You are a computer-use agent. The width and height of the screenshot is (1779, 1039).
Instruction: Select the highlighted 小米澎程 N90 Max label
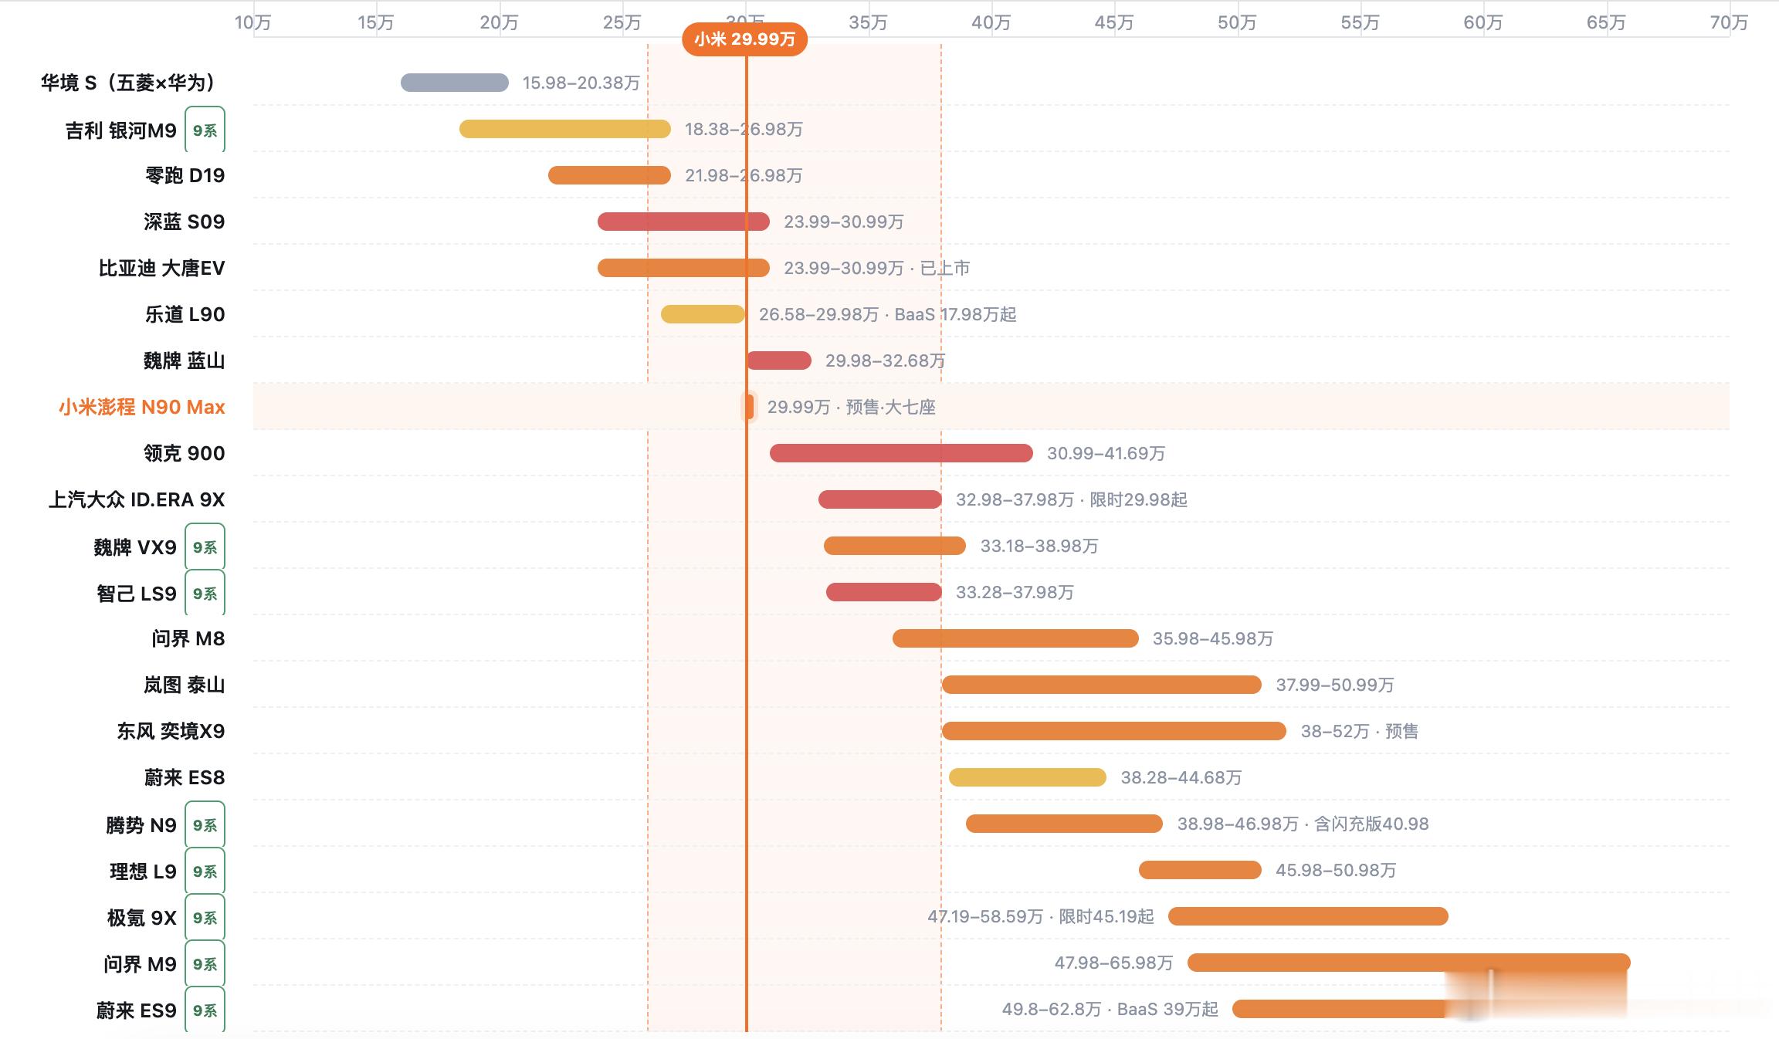(x=142, y=407)
